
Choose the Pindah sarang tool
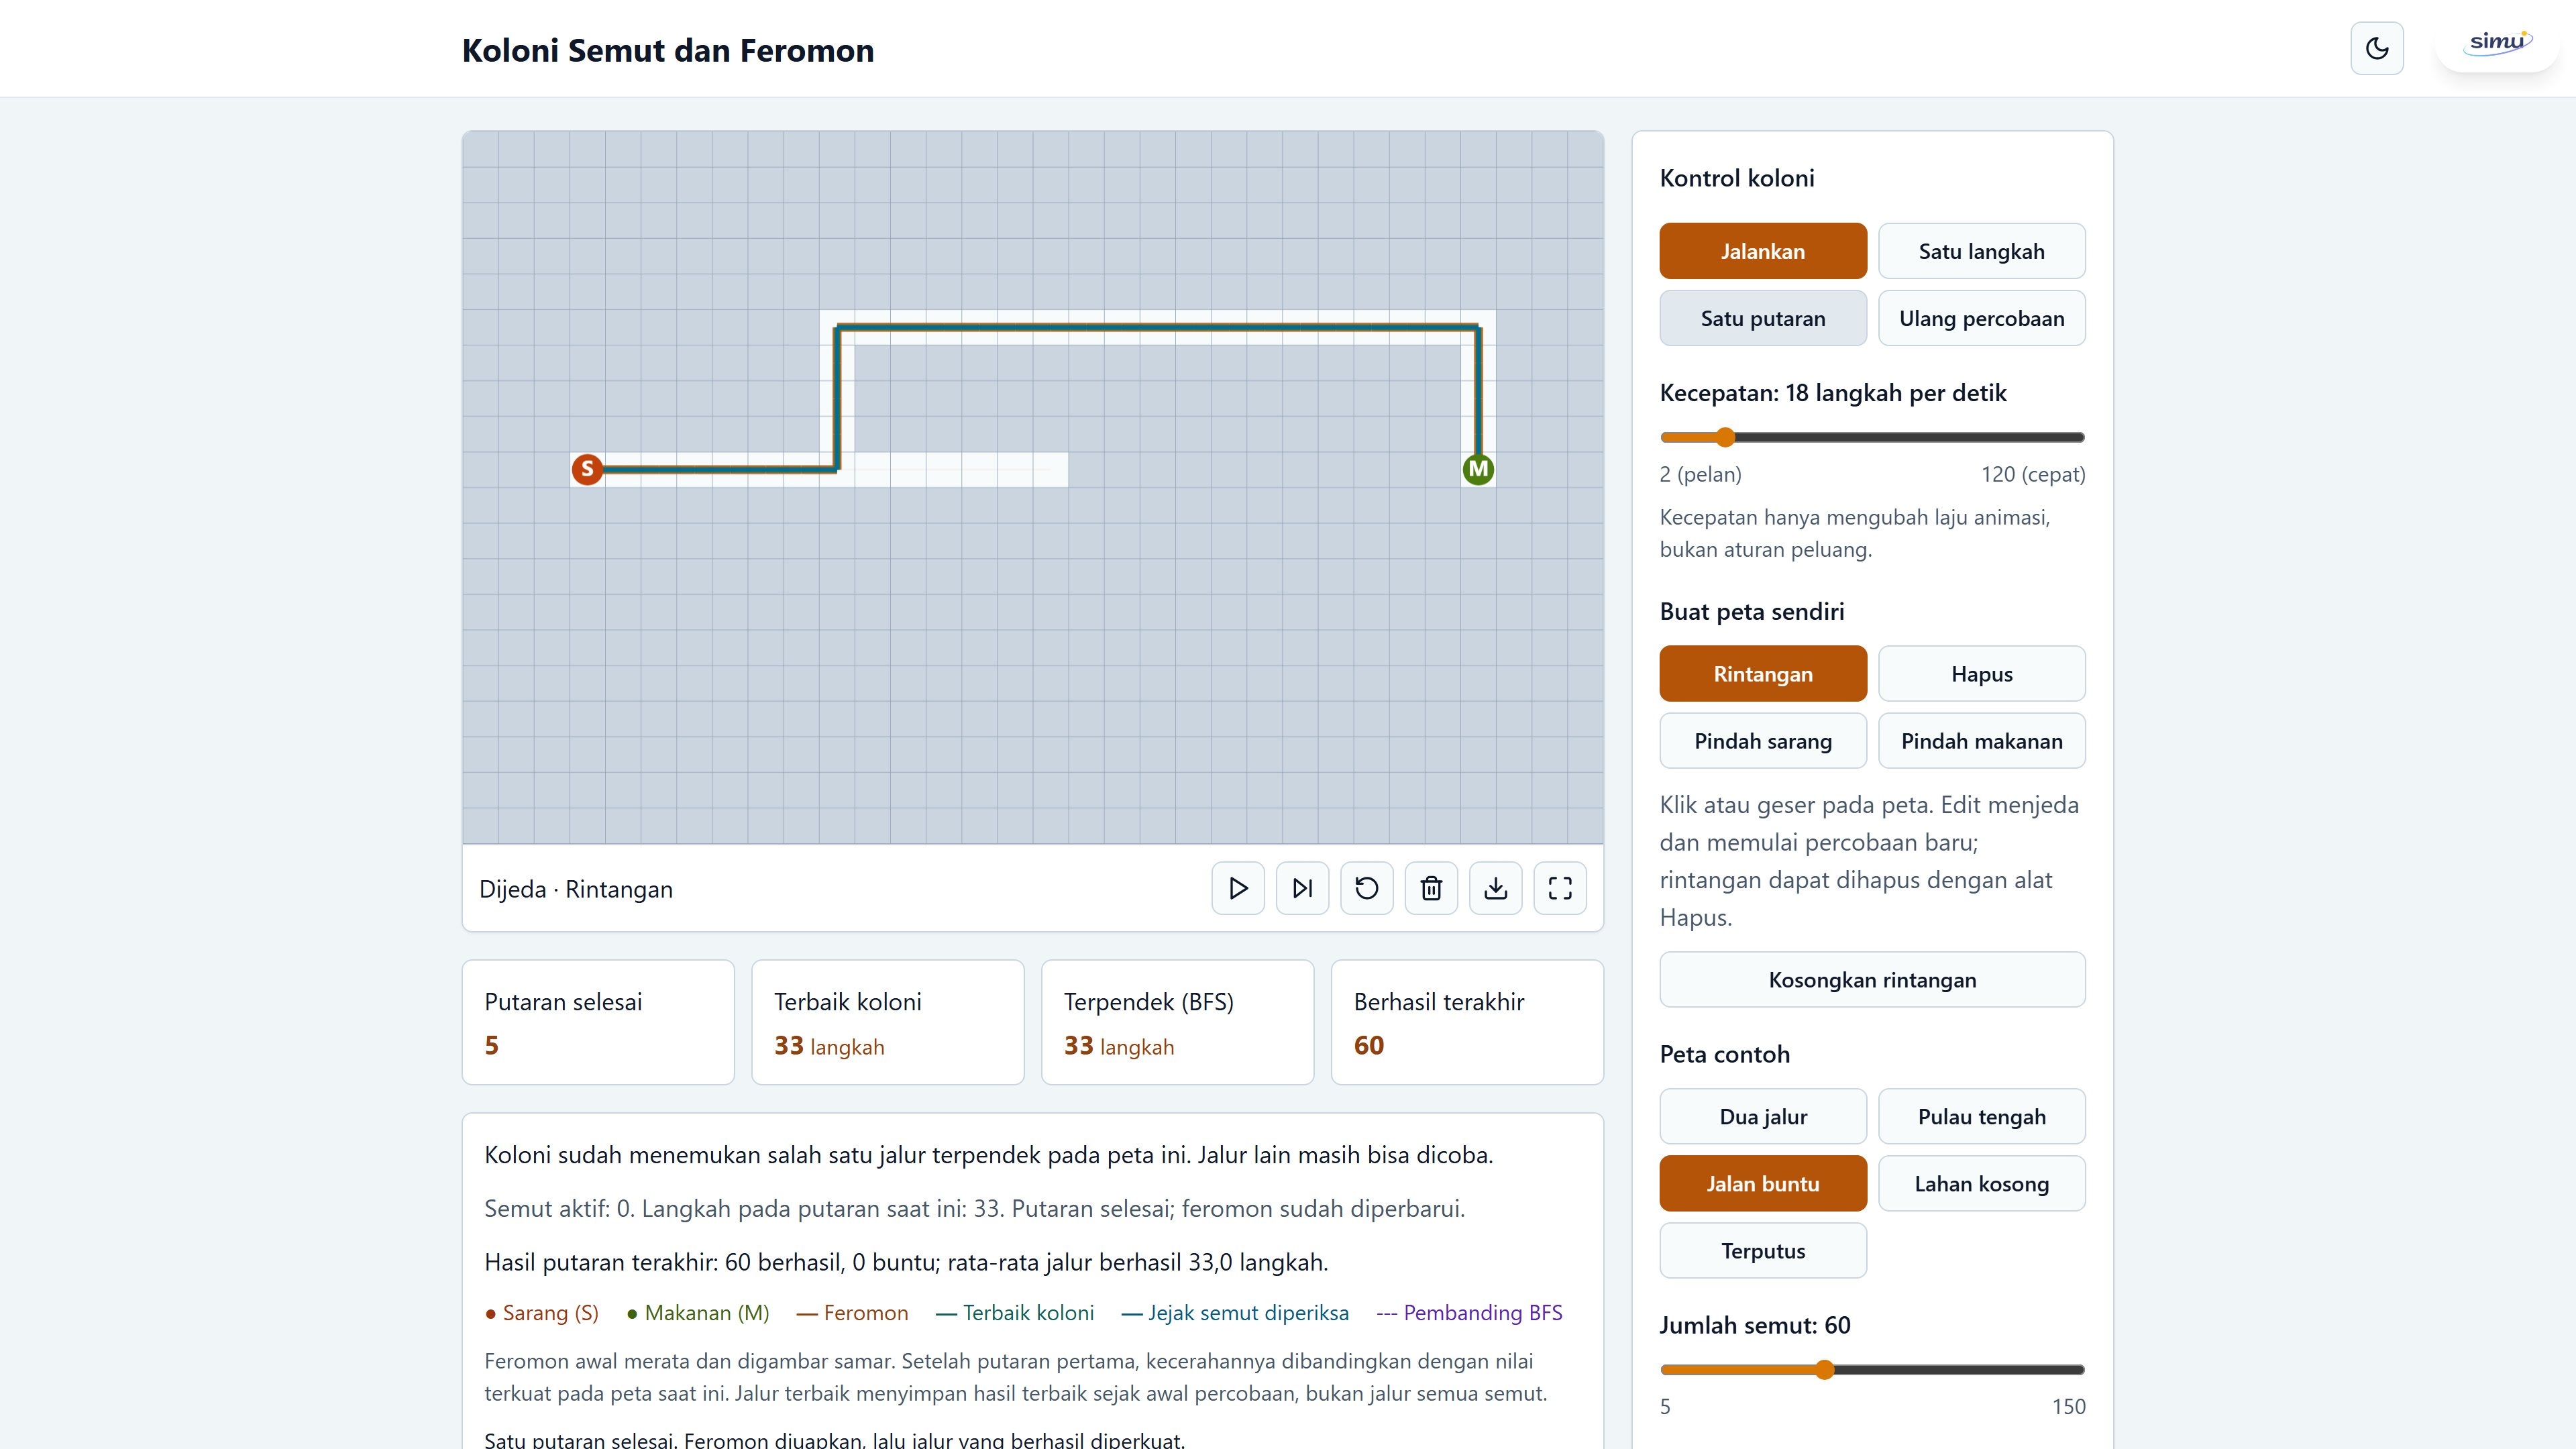point(1763,741)
